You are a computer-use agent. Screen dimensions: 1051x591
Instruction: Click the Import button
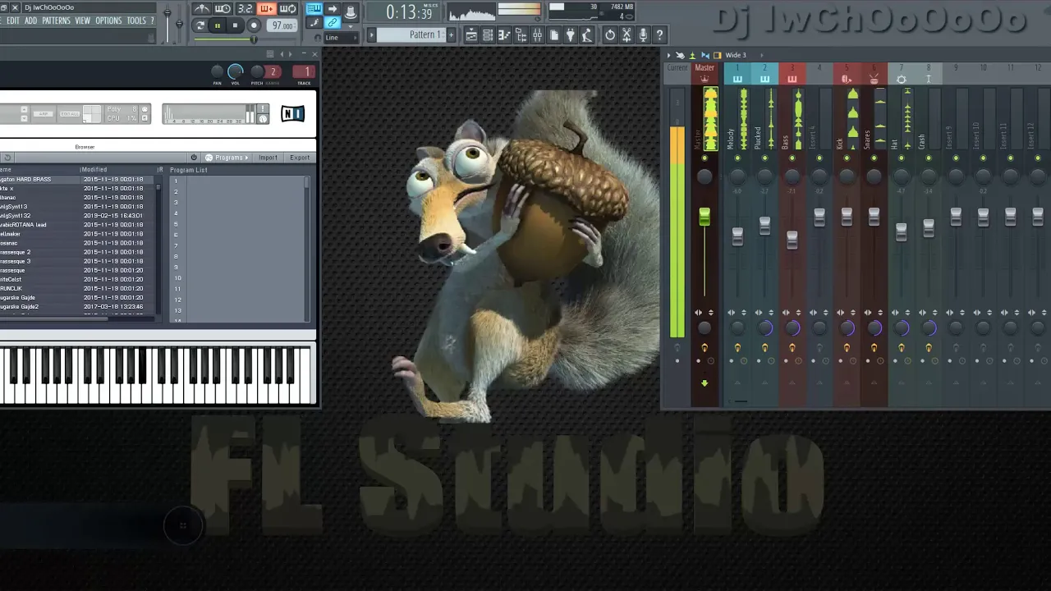click(268, 158)
